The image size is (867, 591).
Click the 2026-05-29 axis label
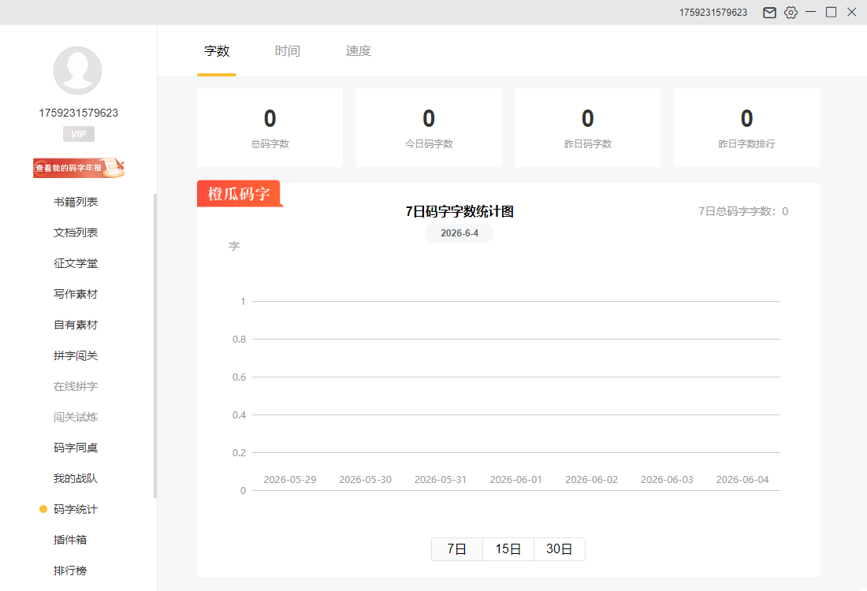coord(290,479)
